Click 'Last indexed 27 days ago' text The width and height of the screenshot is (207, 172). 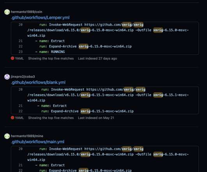tap(97, 58)
